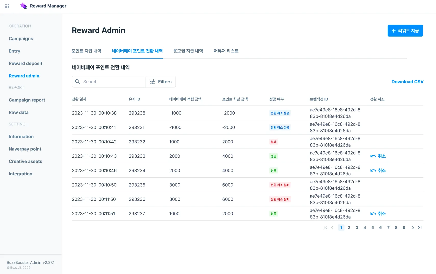Go to Reward deposit
Screen dimensions: 436x274
(25, 63)
